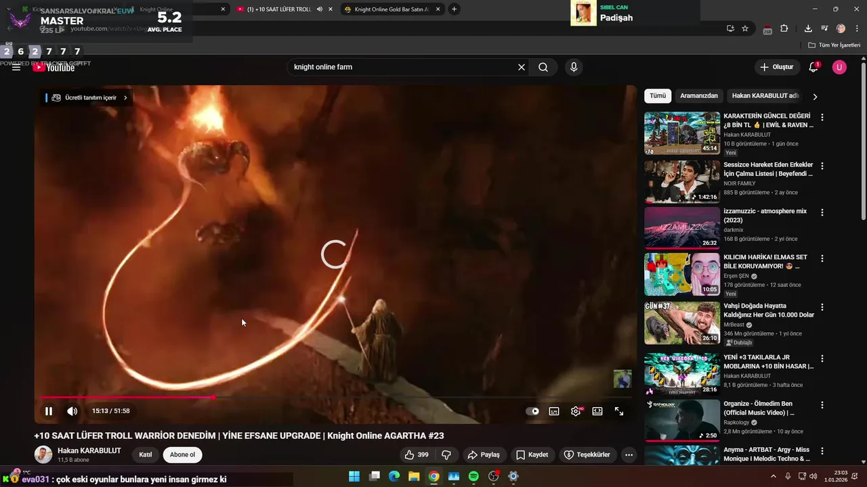Viewport: 867px width, 487px height.
Task: Go to YouTube home via logo
Action: pyautogui.click(x=54, y=68)
